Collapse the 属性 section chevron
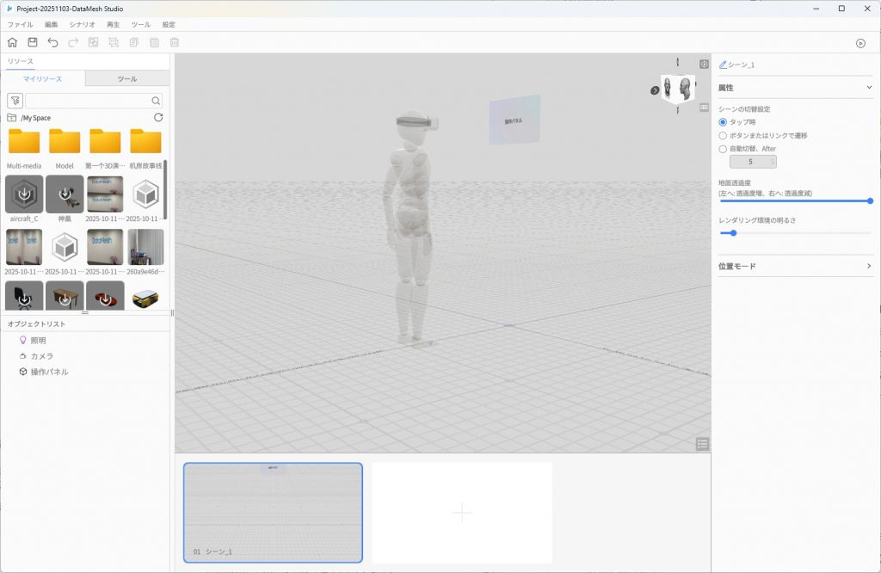 869,88
